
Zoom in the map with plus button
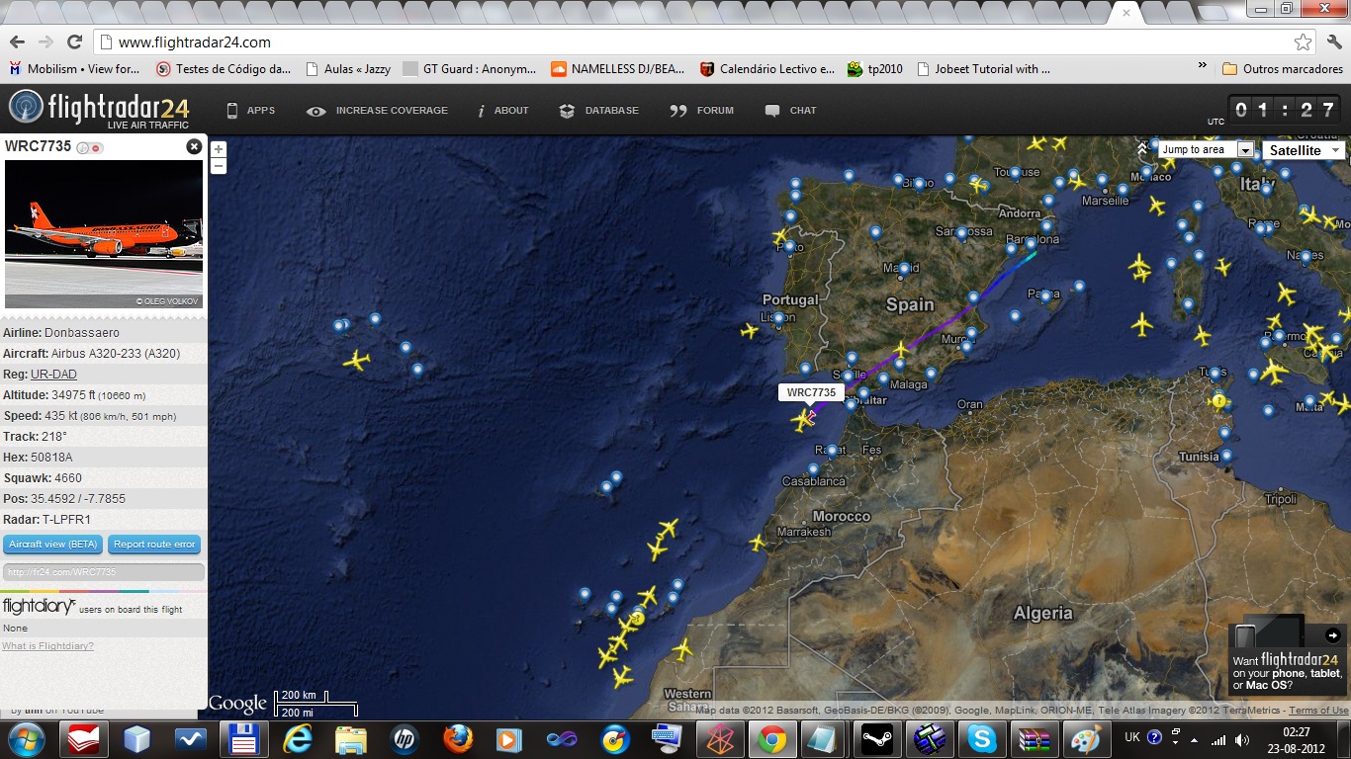pyautogui.click(x=219, y=150)
